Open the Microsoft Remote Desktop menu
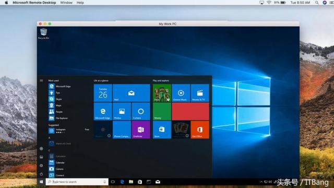The width and height of the screenshot is (334, 188). click(x=34, y=3)
